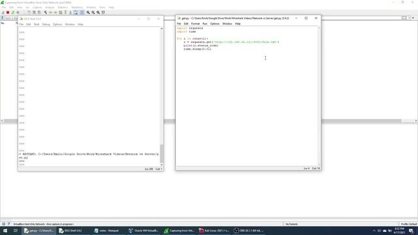The height and width of the screenshot is (235, 418).
Task: Open the Shell menu in IDLE Shell window
Action: (x=37, y=24)
